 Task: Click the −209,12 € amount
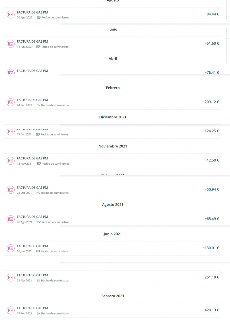pos(210,102)
